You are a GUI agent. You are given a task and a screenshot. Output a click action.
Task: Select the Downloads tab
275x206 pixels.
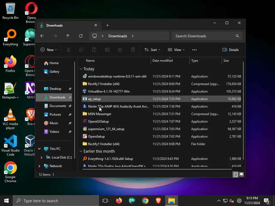point(69,25)
